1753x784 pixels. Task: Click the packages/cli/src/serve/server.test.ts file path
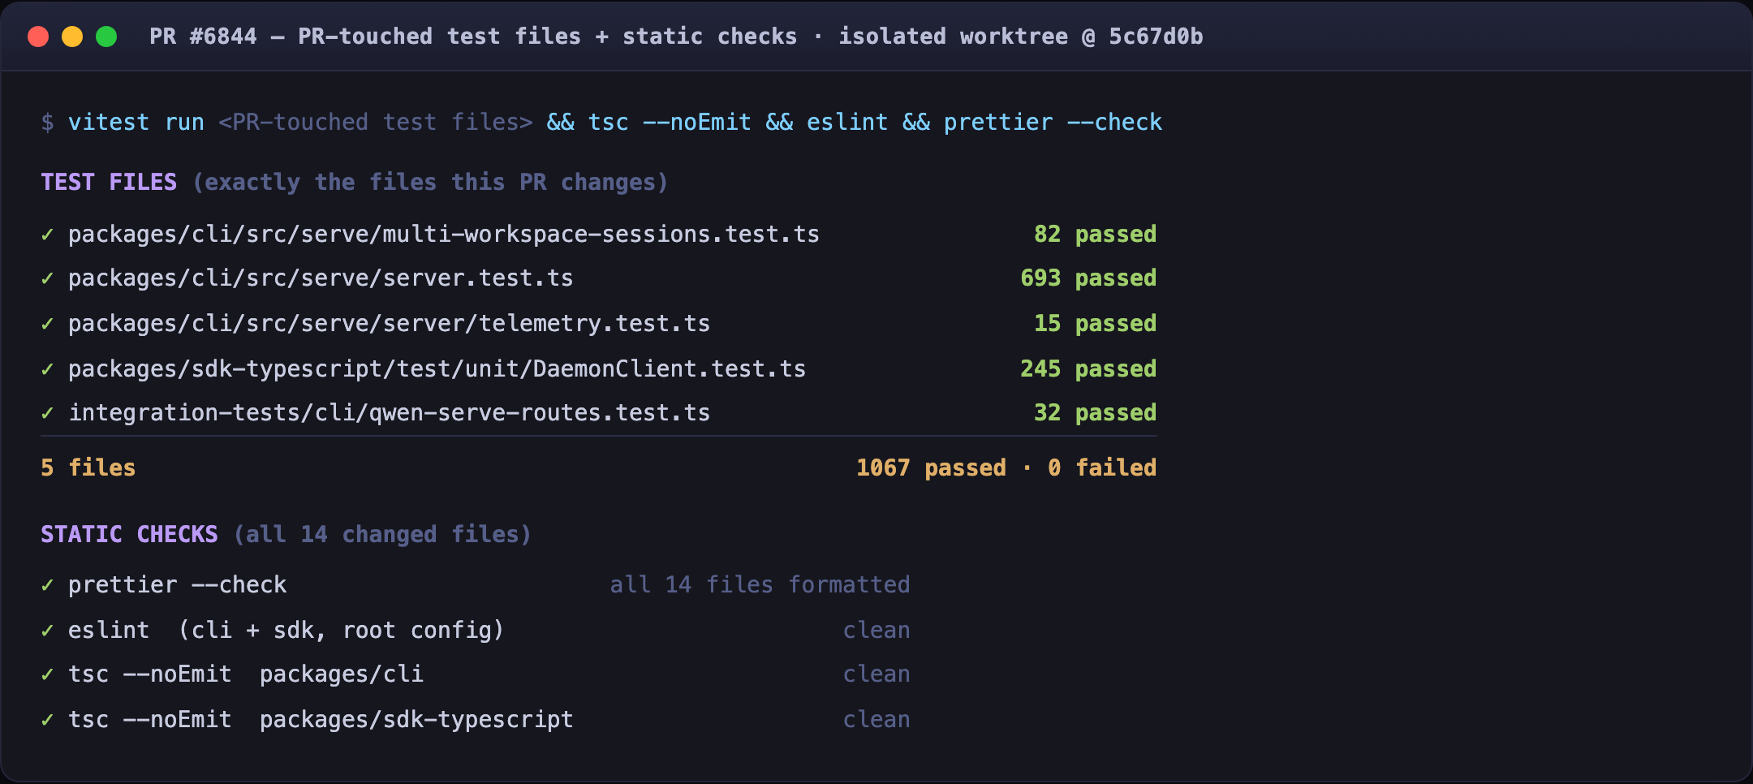(x=321, y=278)
